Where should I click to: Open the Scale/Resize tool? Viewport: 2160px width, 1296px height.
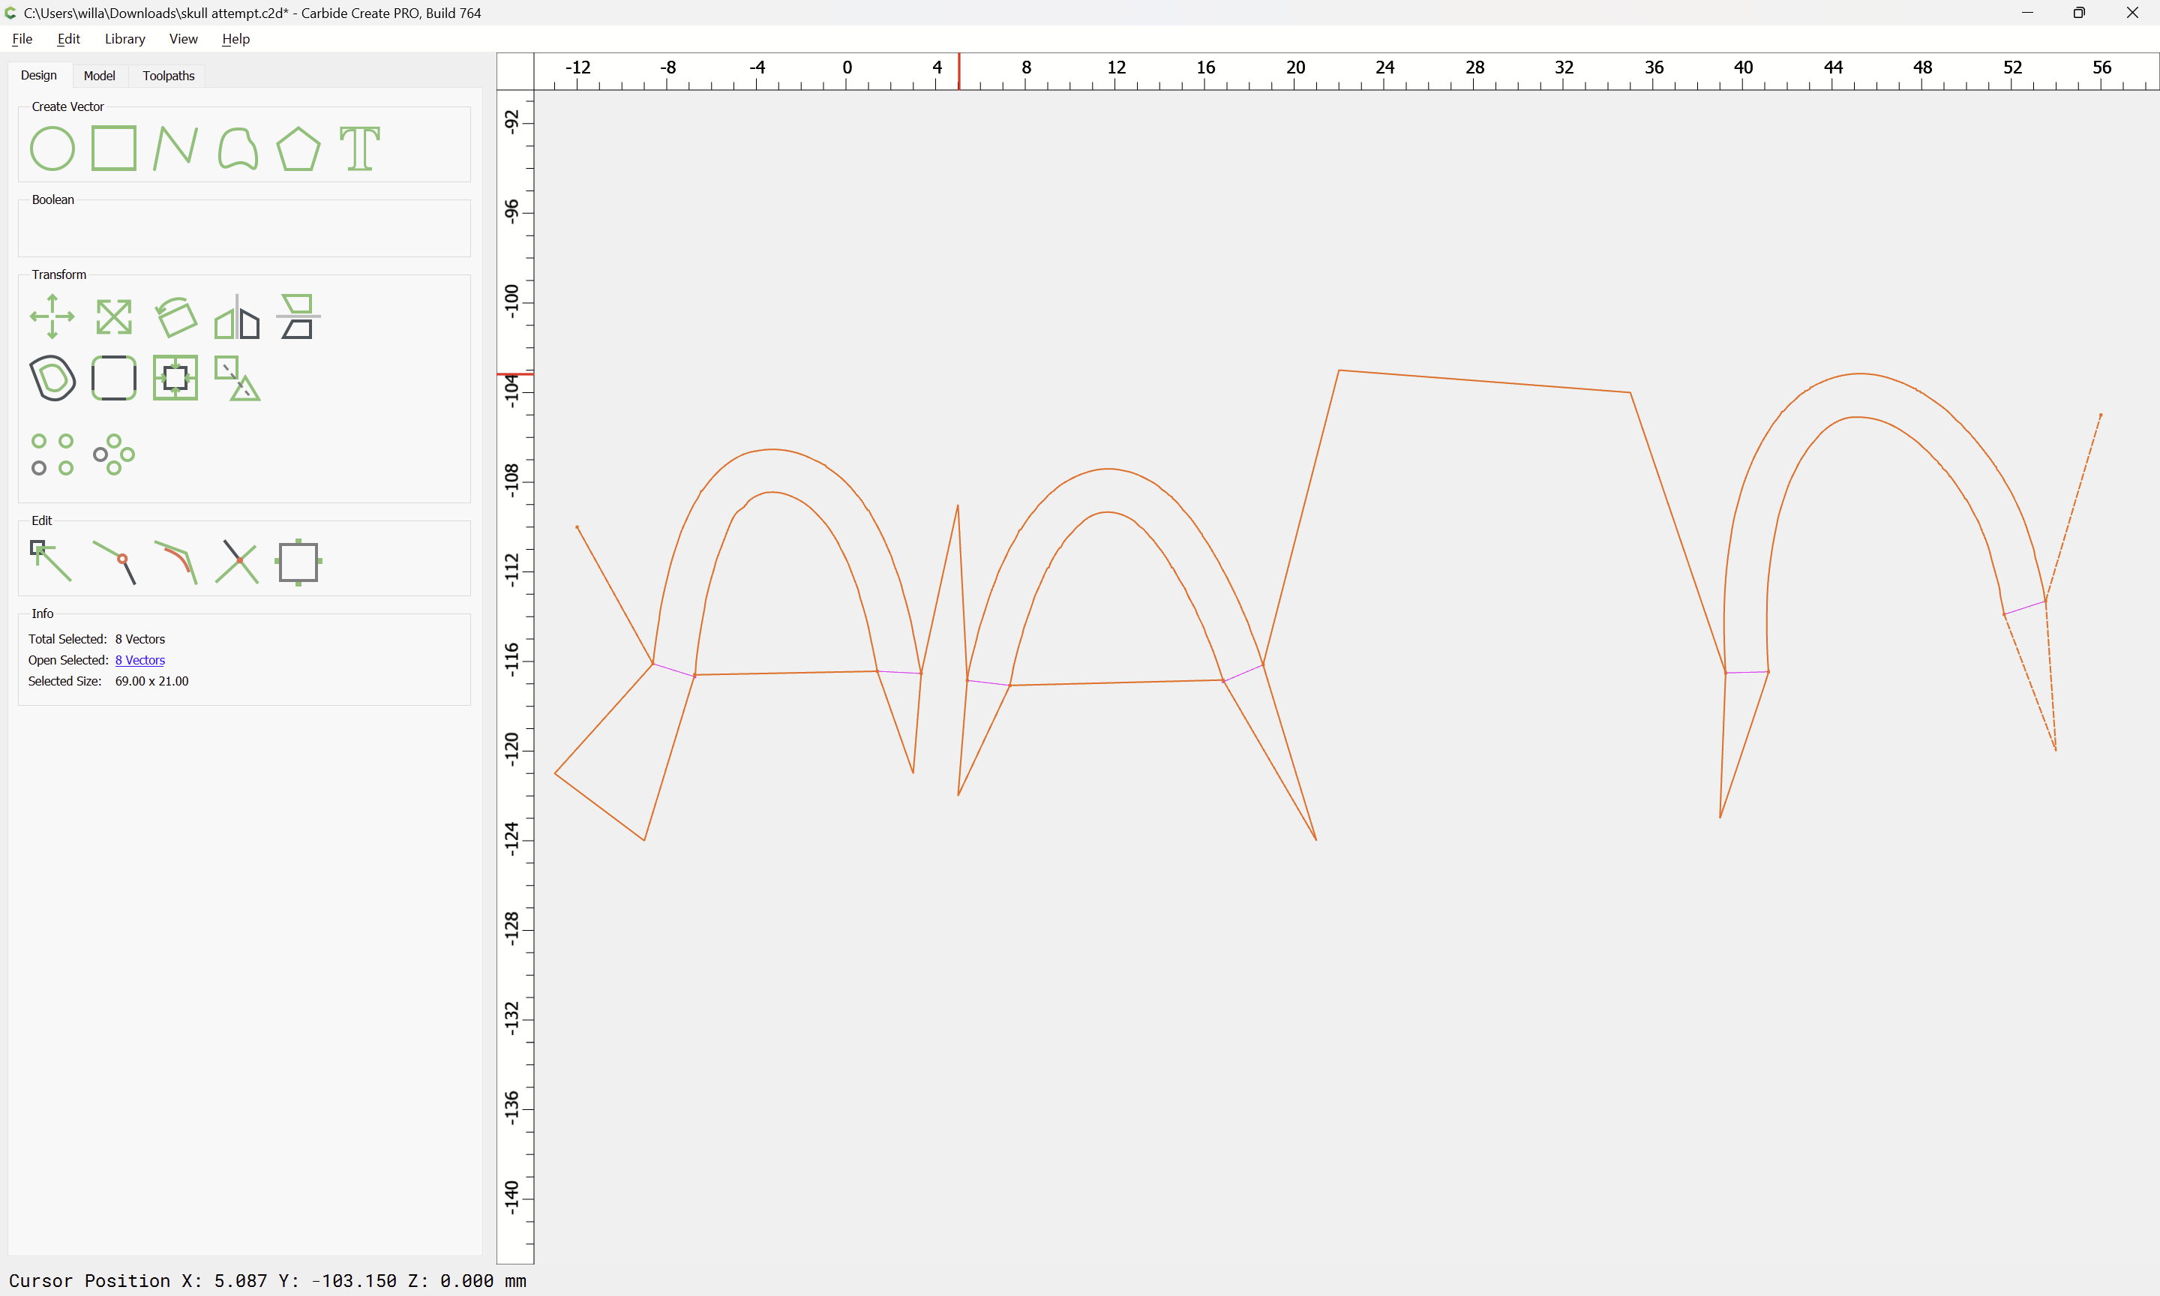click(113, 316)
